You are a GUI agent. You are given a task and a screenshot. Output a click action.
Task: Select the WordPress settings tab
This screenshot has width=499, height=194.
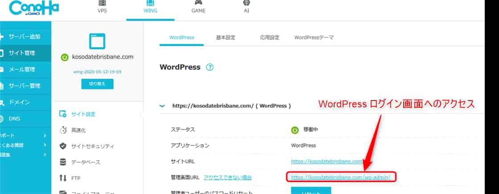coord(182,37)
